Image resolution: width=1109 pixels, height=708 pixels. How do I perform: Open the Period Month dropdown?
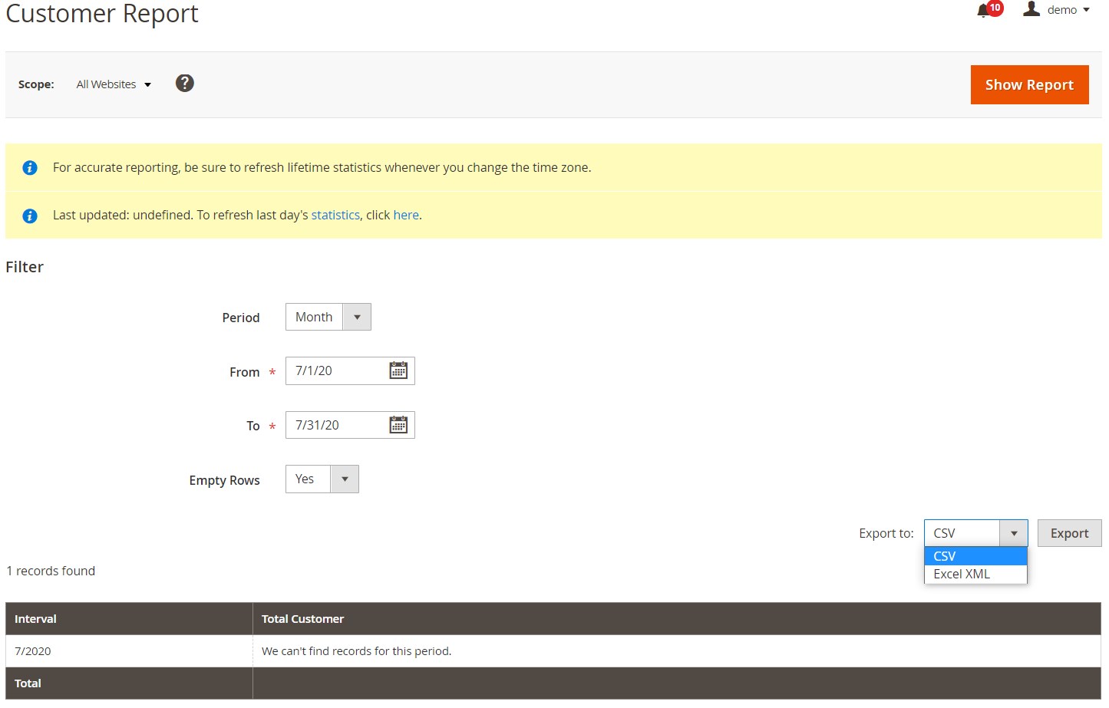pyautogui.click(x=328, y=317)
